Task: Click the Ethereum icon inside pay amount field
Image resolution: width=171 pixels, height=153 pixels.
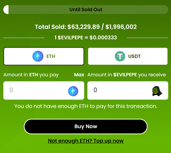Action: pyautogui.click(x=73, y=91)
